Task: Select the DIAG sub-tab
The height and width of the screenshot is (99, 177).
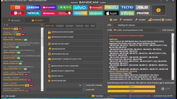Action: (x=87, y=26)
